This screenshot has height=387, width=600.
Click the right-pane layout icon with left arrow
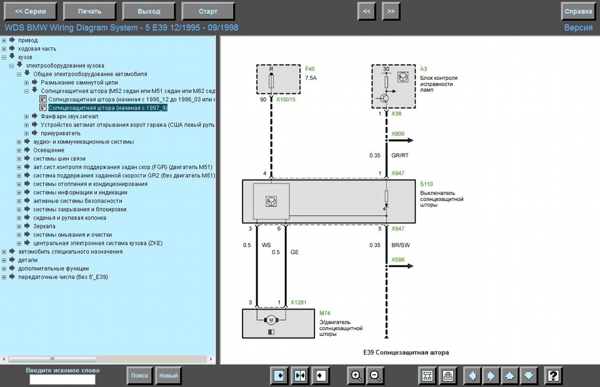[x=321, y=376]
